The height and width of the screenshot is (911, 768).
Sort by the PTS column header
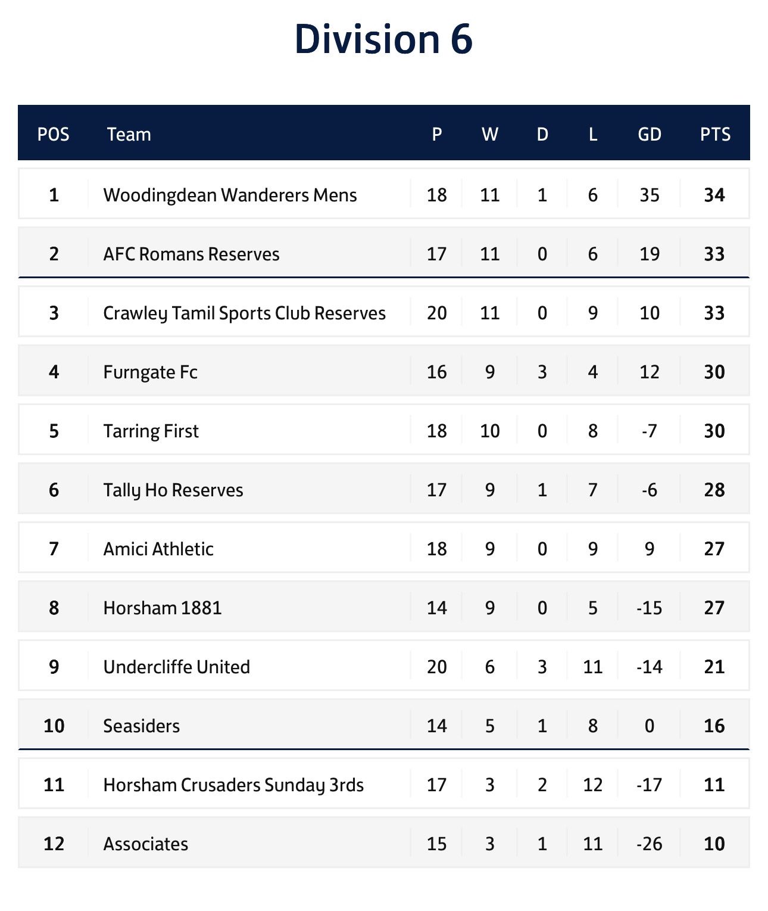[x=714, y=134]
